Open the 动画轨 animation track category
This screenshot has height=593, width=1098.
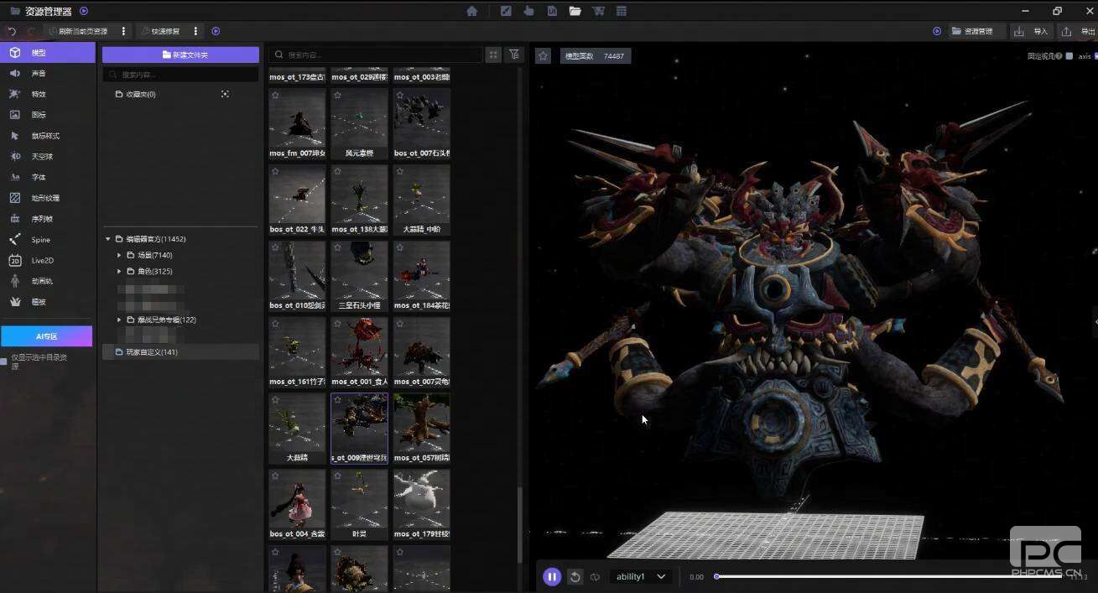(x=48, y=281)
